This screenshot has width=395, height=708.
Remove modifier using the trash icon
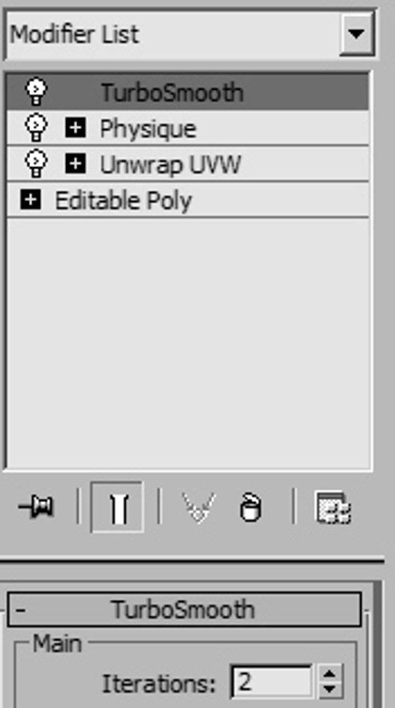point(250,507)
